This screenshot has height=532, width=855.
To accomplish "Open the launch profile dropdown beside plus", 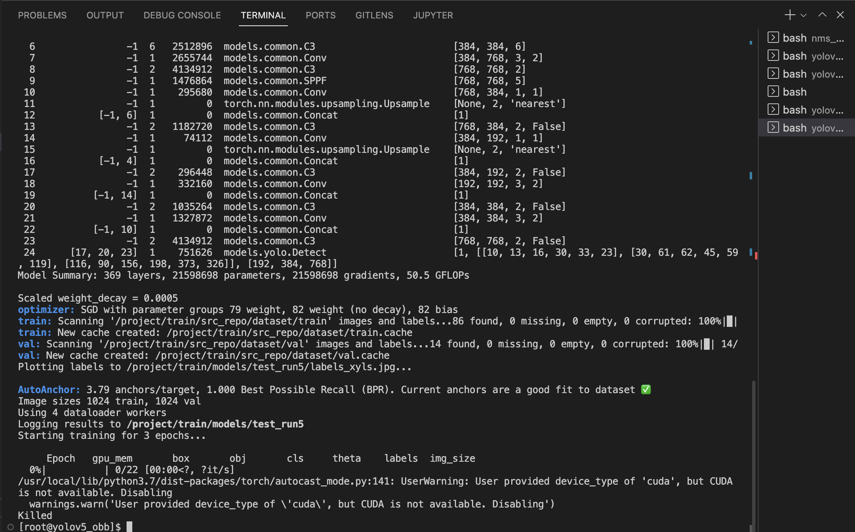I will (804, 16).
